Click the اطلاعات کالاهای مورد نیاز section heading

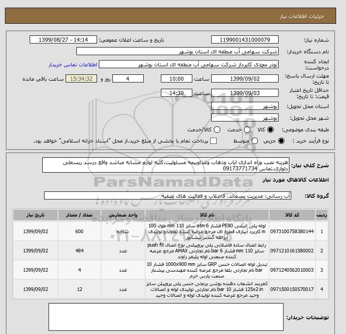[x=296, y=180]
